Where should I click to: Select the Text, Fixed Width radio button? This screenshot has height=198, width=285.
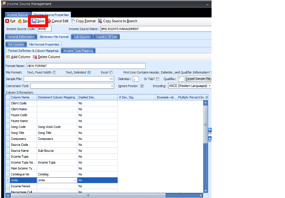pyautogui.click(x=54, y=73)
